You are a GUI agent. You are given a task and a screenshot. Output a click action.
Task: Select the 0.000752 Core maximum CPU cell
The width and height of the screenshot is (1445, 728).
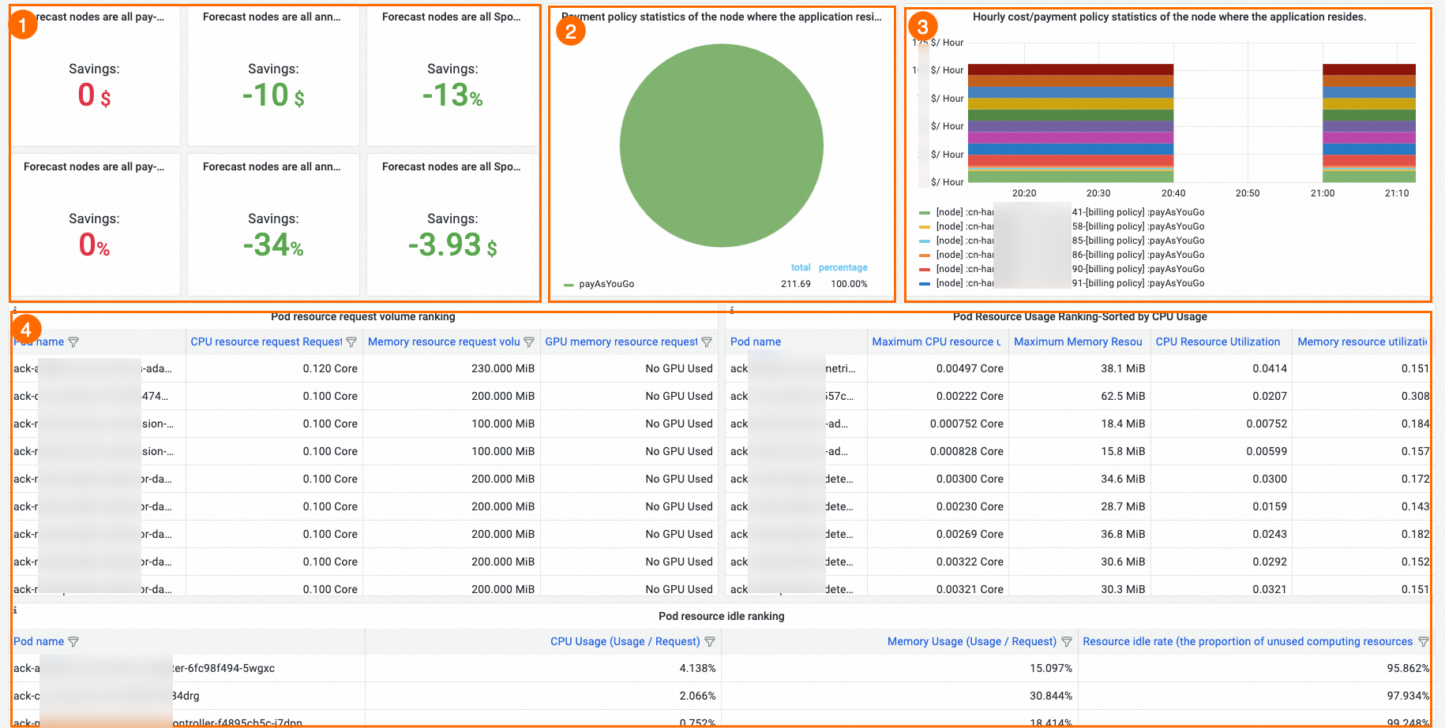(x=938, y=424)
